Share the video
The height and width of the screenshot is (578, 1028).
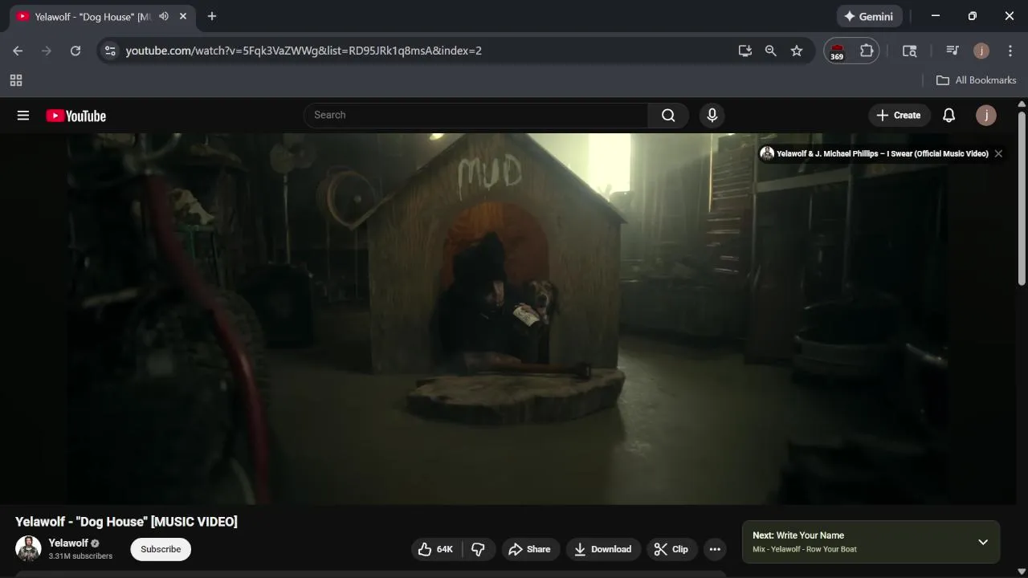[x=530, y=549]
